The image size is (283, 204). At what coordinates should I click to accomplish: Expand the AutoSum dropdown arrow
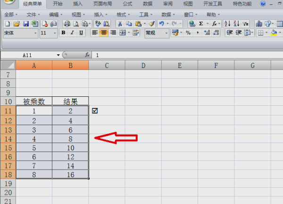[208, 24]
